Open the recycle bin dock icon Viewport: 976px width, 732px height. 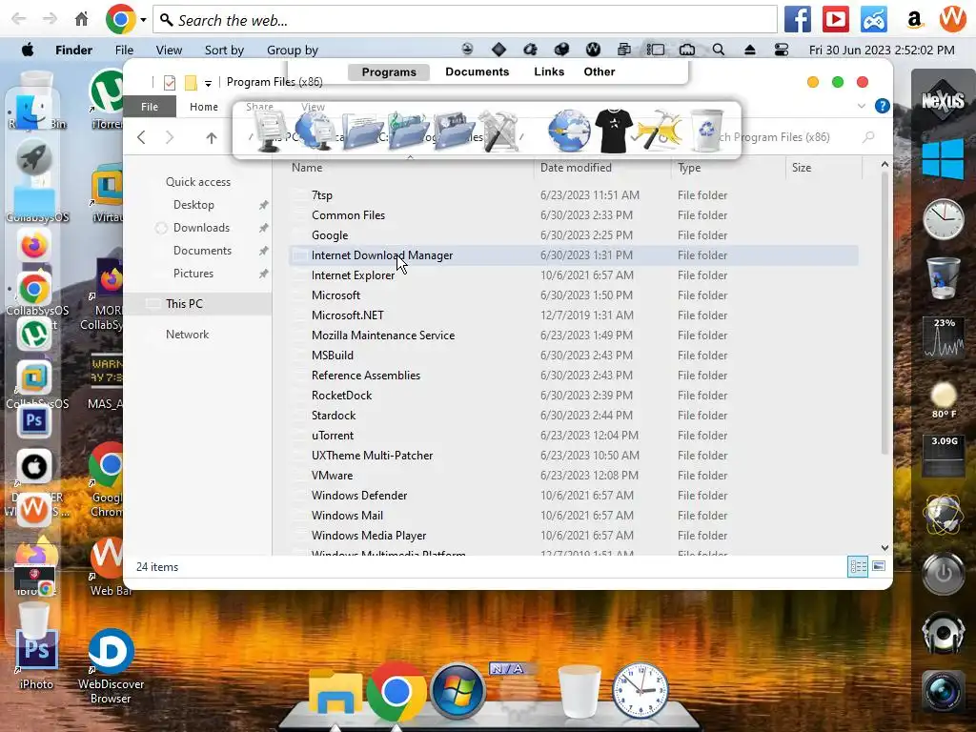click(x=707, y=130)
